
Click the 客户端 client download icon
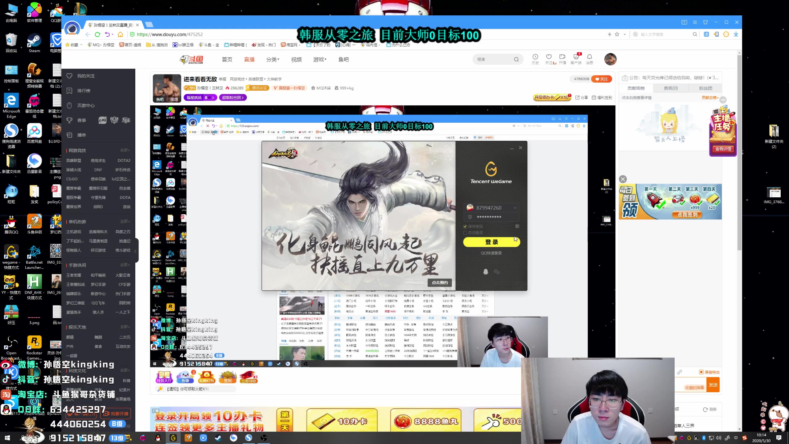point(576,57)
